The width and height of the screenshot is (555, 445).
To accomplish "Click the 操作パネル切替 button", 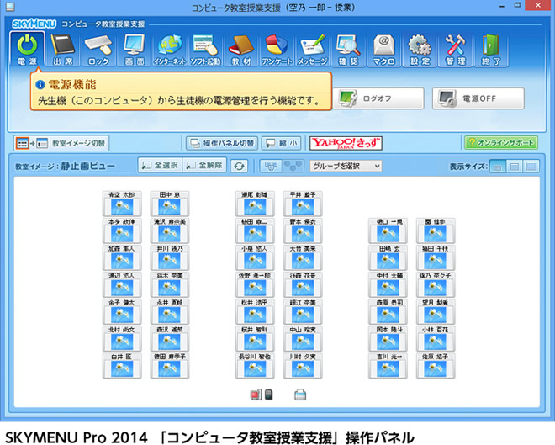I will (x=222, y=143).
